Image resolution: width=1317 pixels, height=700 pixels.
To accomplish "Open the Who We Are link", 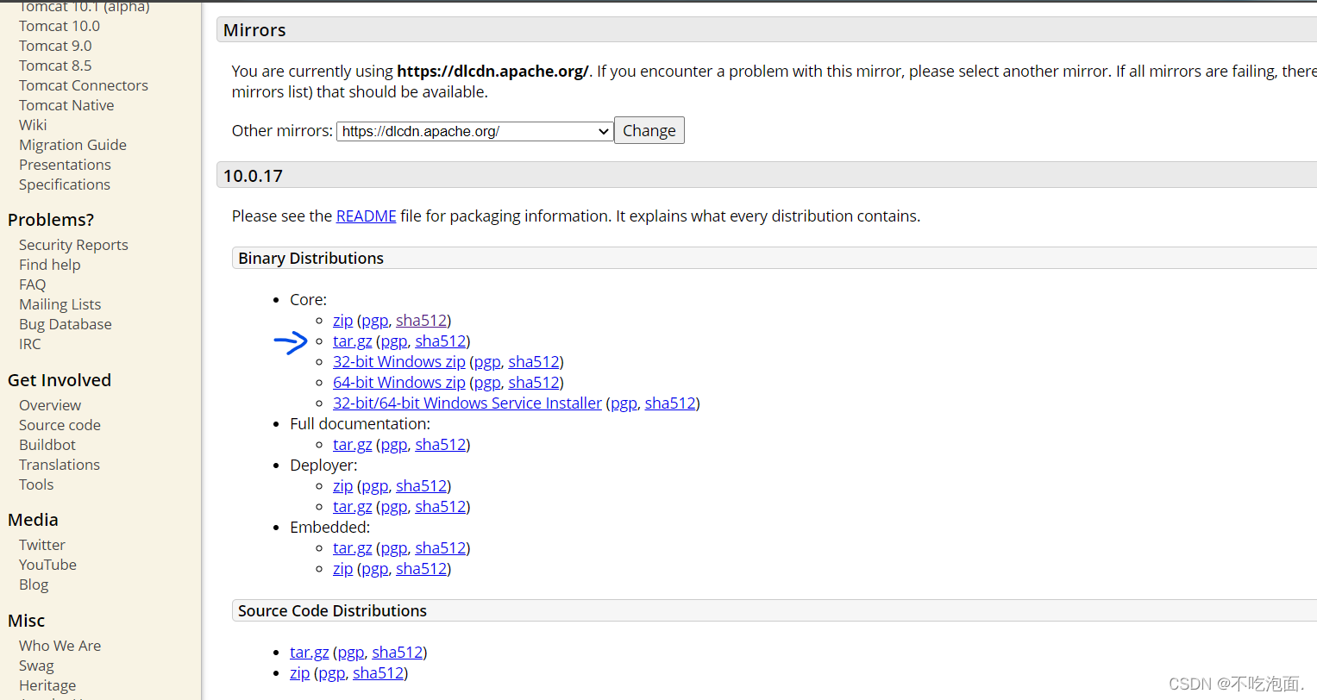I will [60, 646].
